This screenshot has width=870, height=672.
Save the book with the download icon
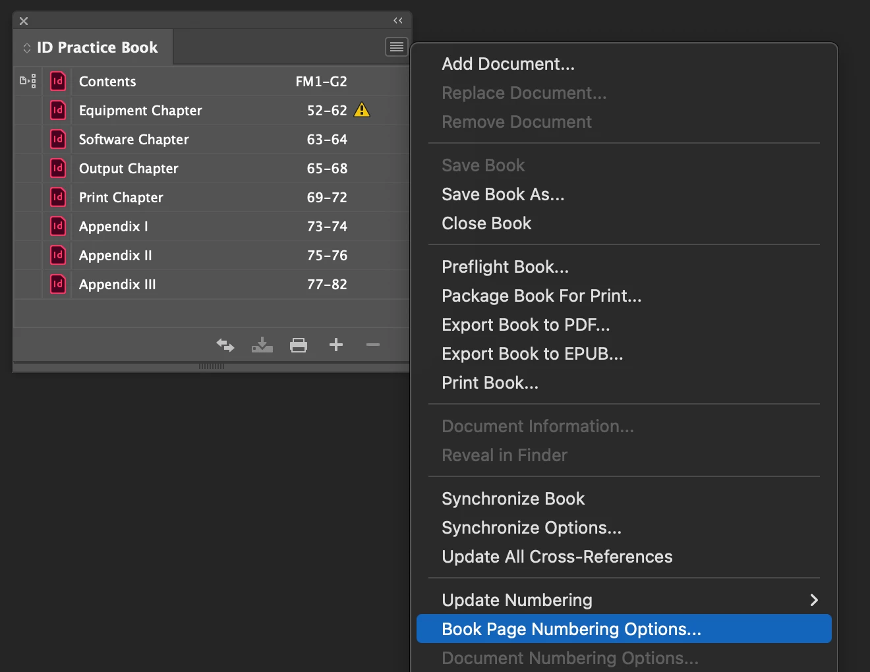pyautogui.click(x=262, y=345)
